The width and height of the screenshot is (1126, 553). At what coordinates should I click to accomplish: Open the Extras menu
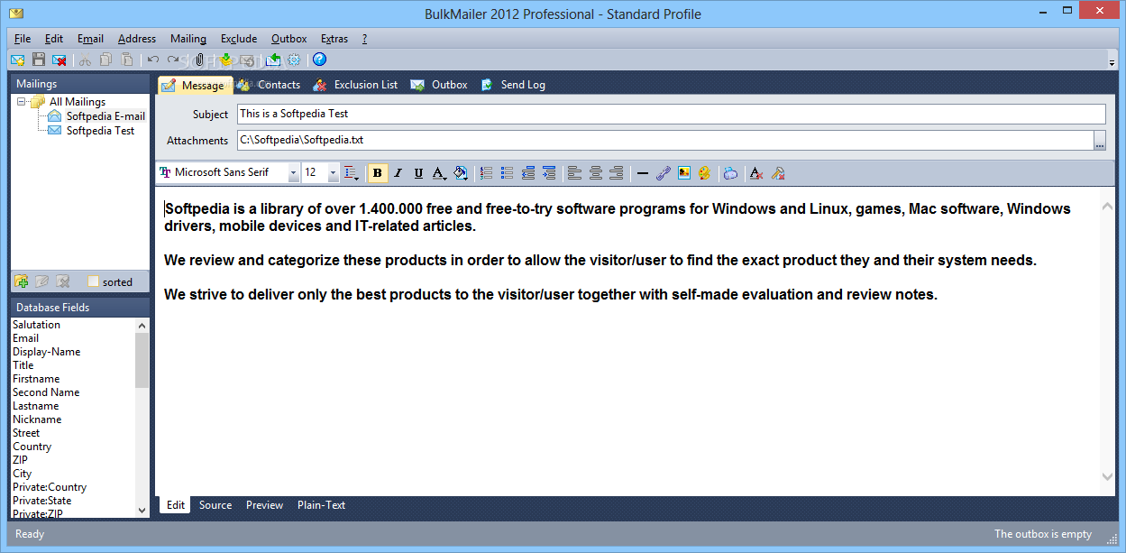(x=334, y=39)
